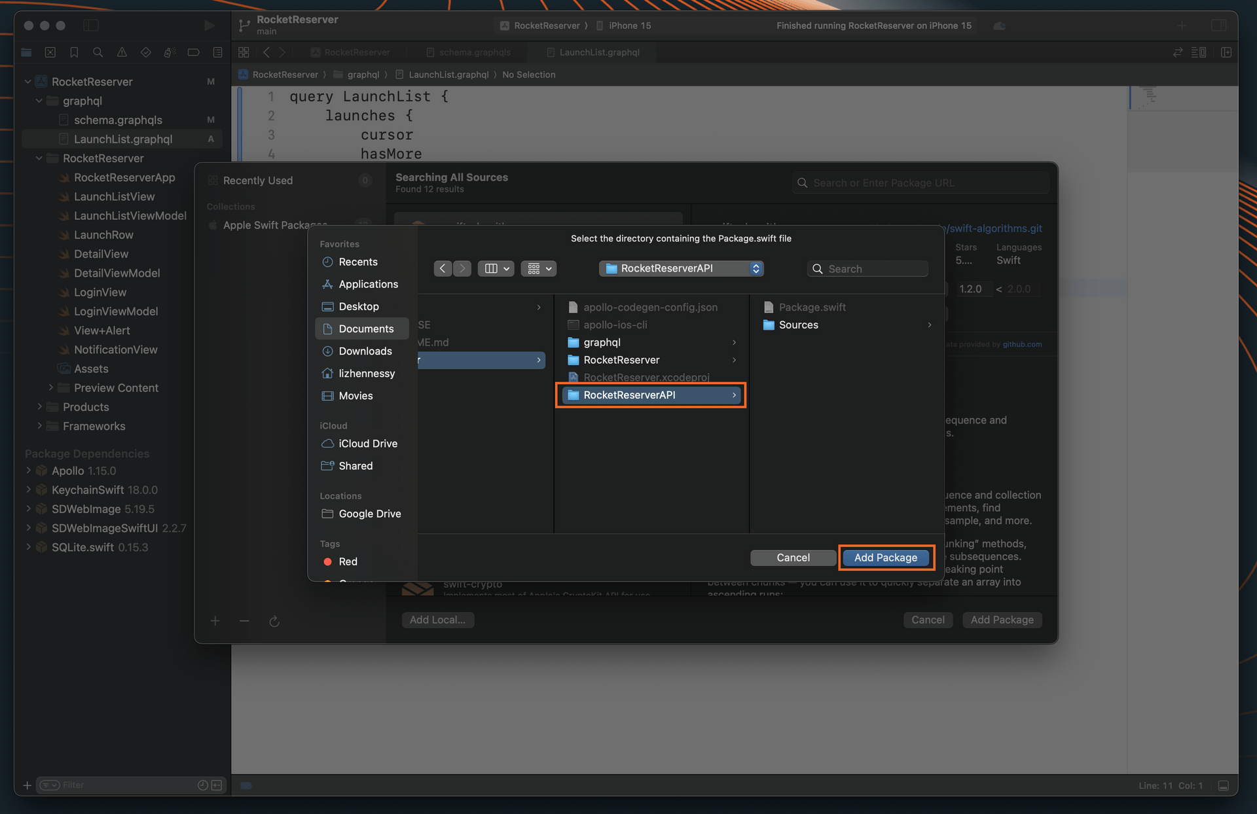This screenshot has width=1257, height=814.
Task: Open the bookmark navigator icon
Action: point(74,52)
